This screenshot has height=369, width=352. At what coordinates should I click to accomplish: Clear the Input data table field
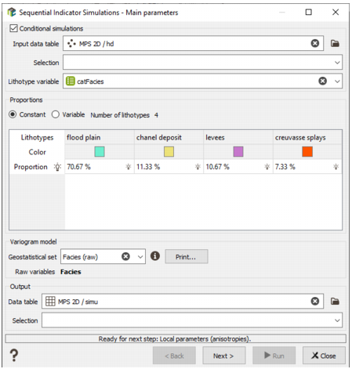[314, 43]
